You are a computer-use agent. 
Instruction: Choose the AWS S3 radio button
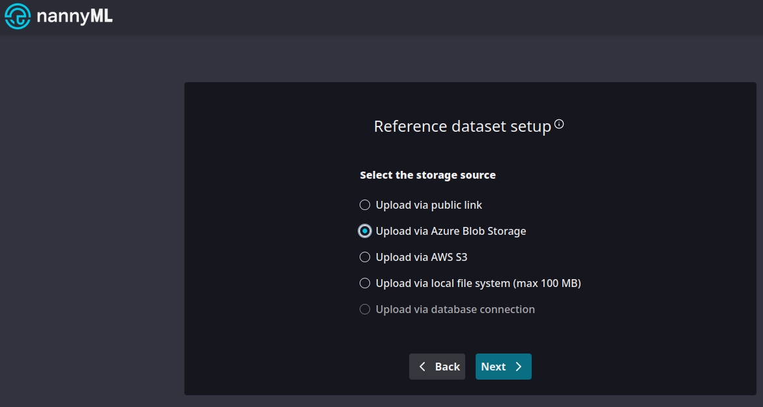pyautogui.click(x=365, y=257)
